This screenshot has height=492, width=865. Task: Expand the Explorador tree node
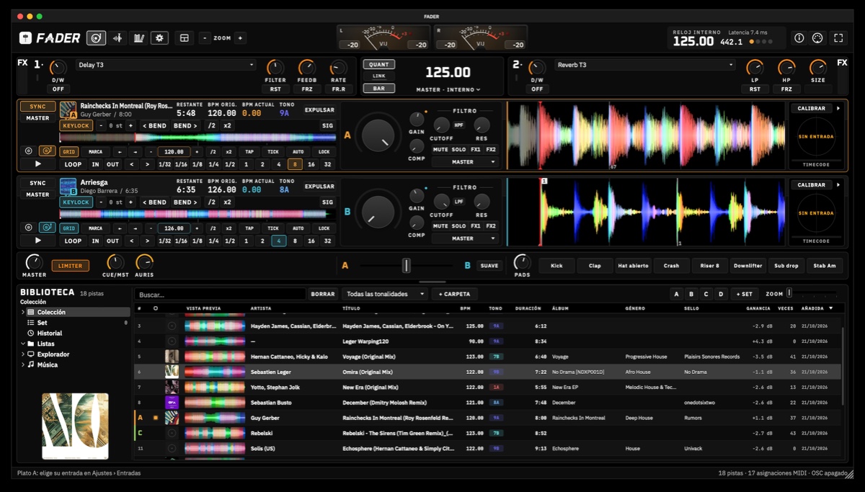pos(23,354)
